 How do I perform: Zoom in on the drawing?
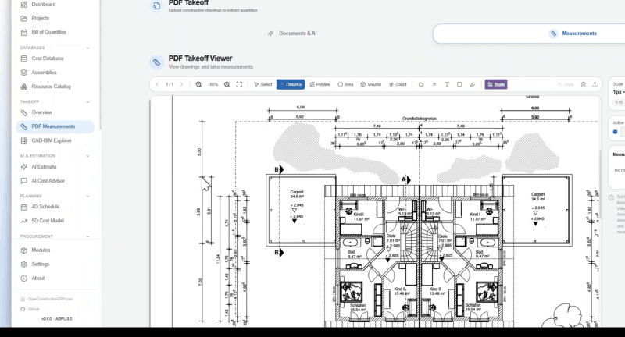click(x=227, y=85)
